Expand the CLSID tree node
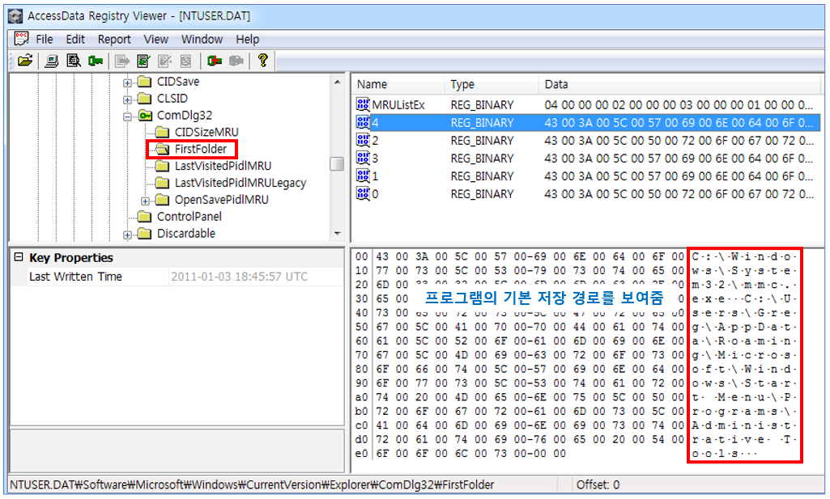 [127, 99]
